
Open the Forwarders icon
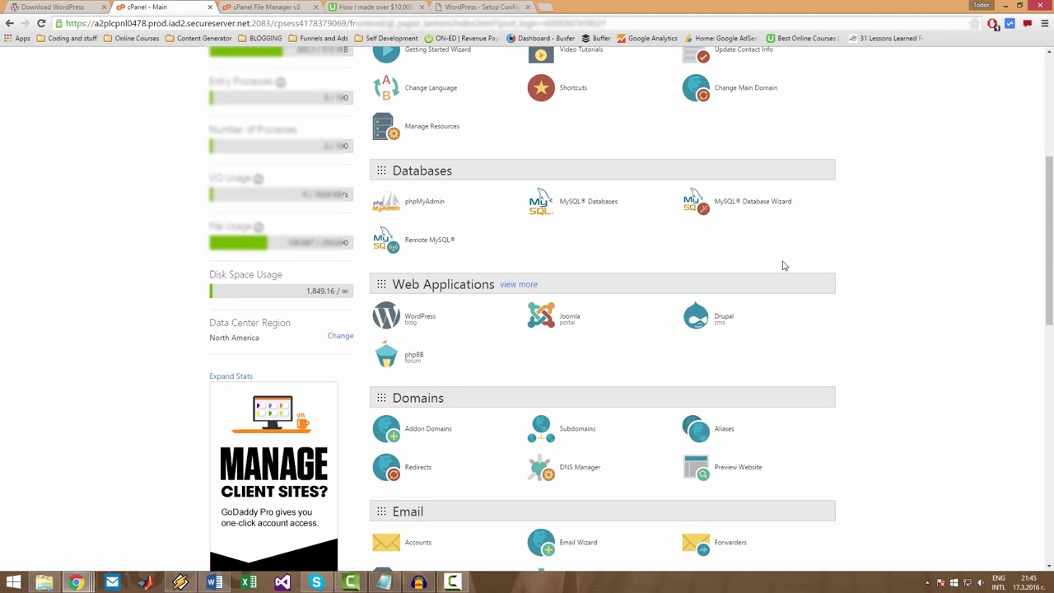tap(696, 544)
